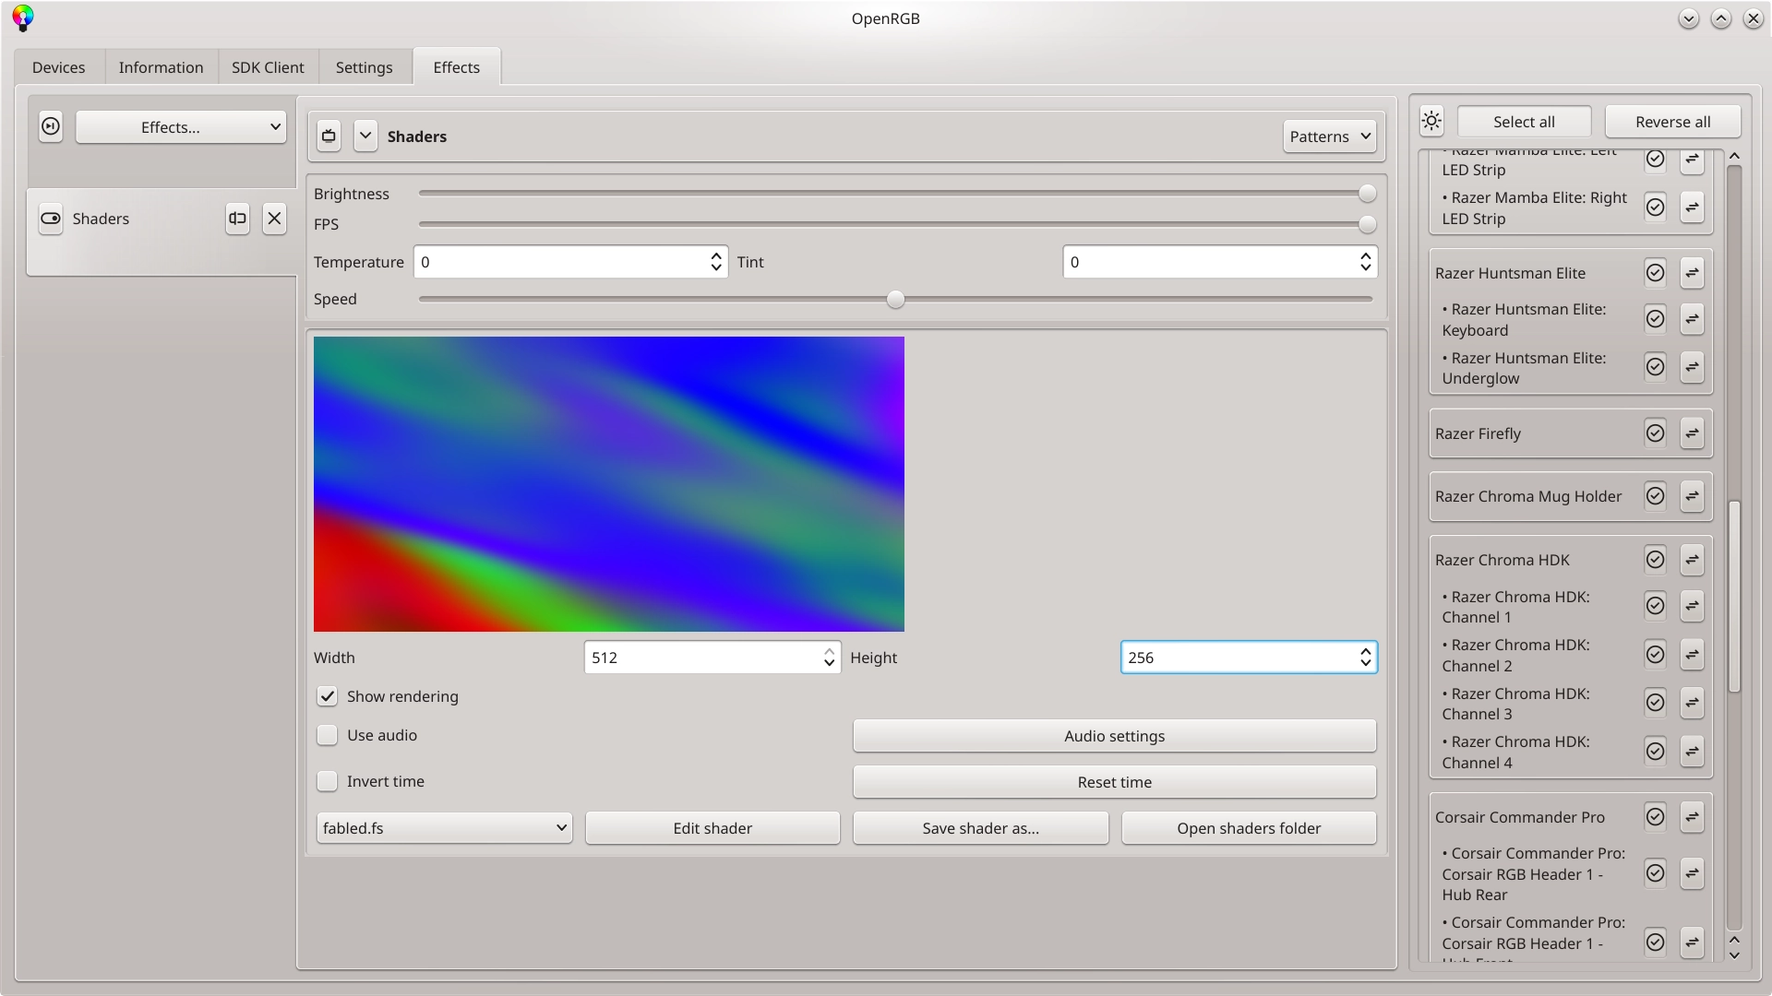This screenshot has height=996, width=1772.
Task: Click Open shaders folder button
Action: (x=1249, y=828)
